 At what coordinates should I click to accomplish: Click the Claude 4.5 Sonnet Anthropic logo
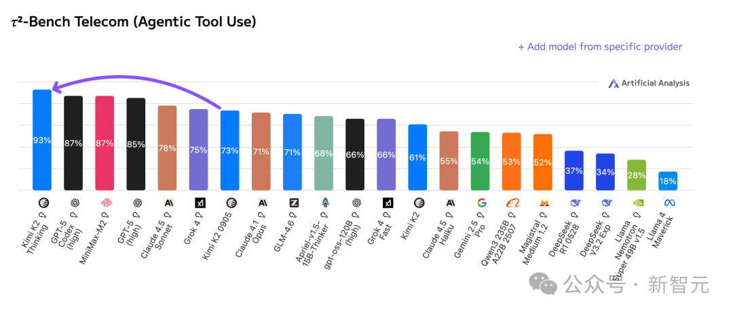point(169,203)
